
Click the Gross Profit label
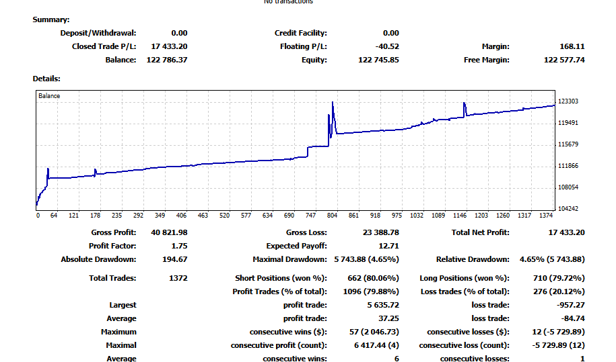[114, 232]
